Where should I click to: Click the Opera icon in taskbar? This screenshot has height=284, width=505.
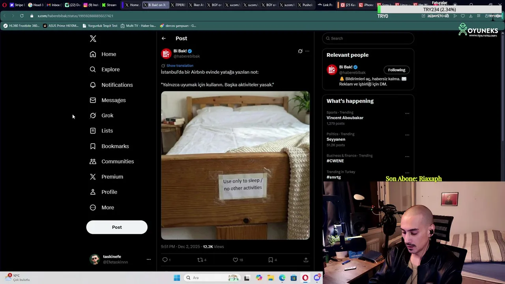tap(305, 278)
